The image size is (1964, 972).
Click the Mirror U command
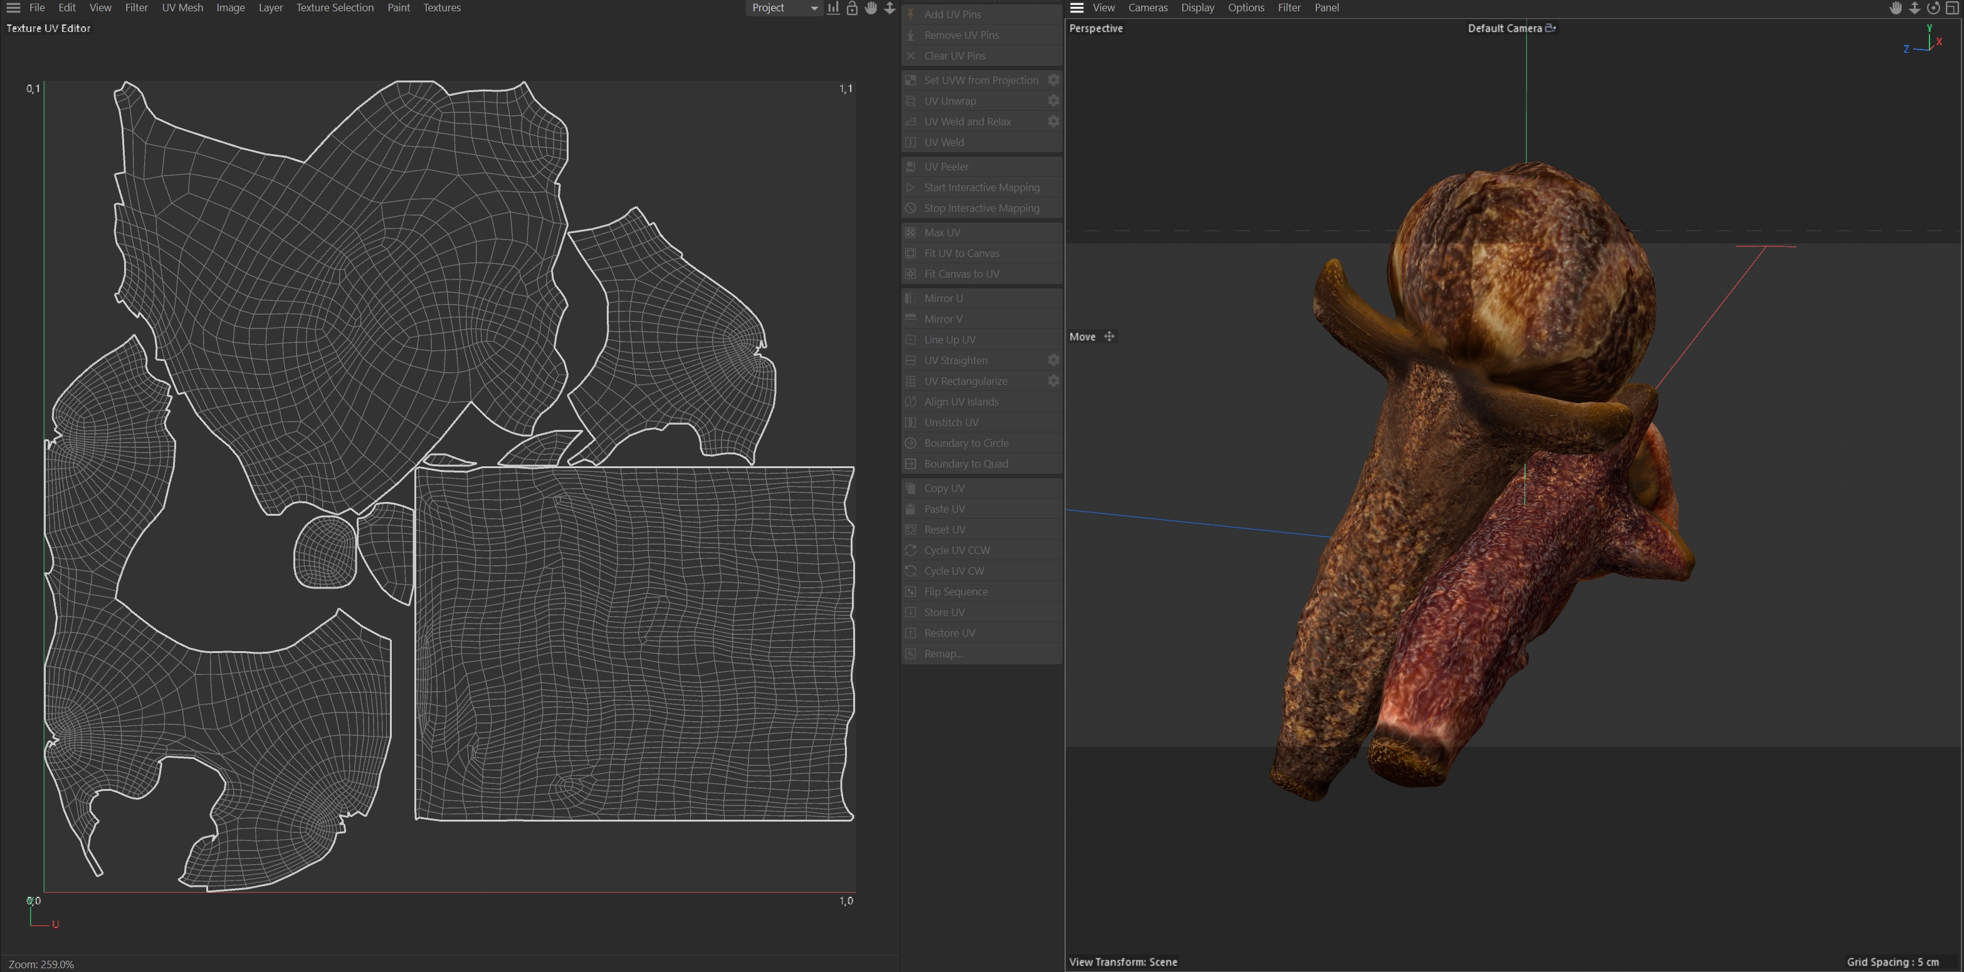[943, 298]
